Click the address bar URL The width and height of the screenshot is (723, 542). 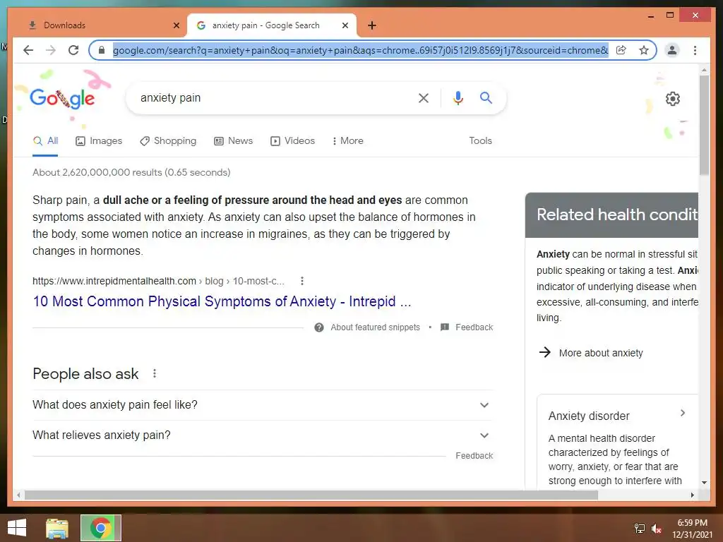[x=361, y=50]
